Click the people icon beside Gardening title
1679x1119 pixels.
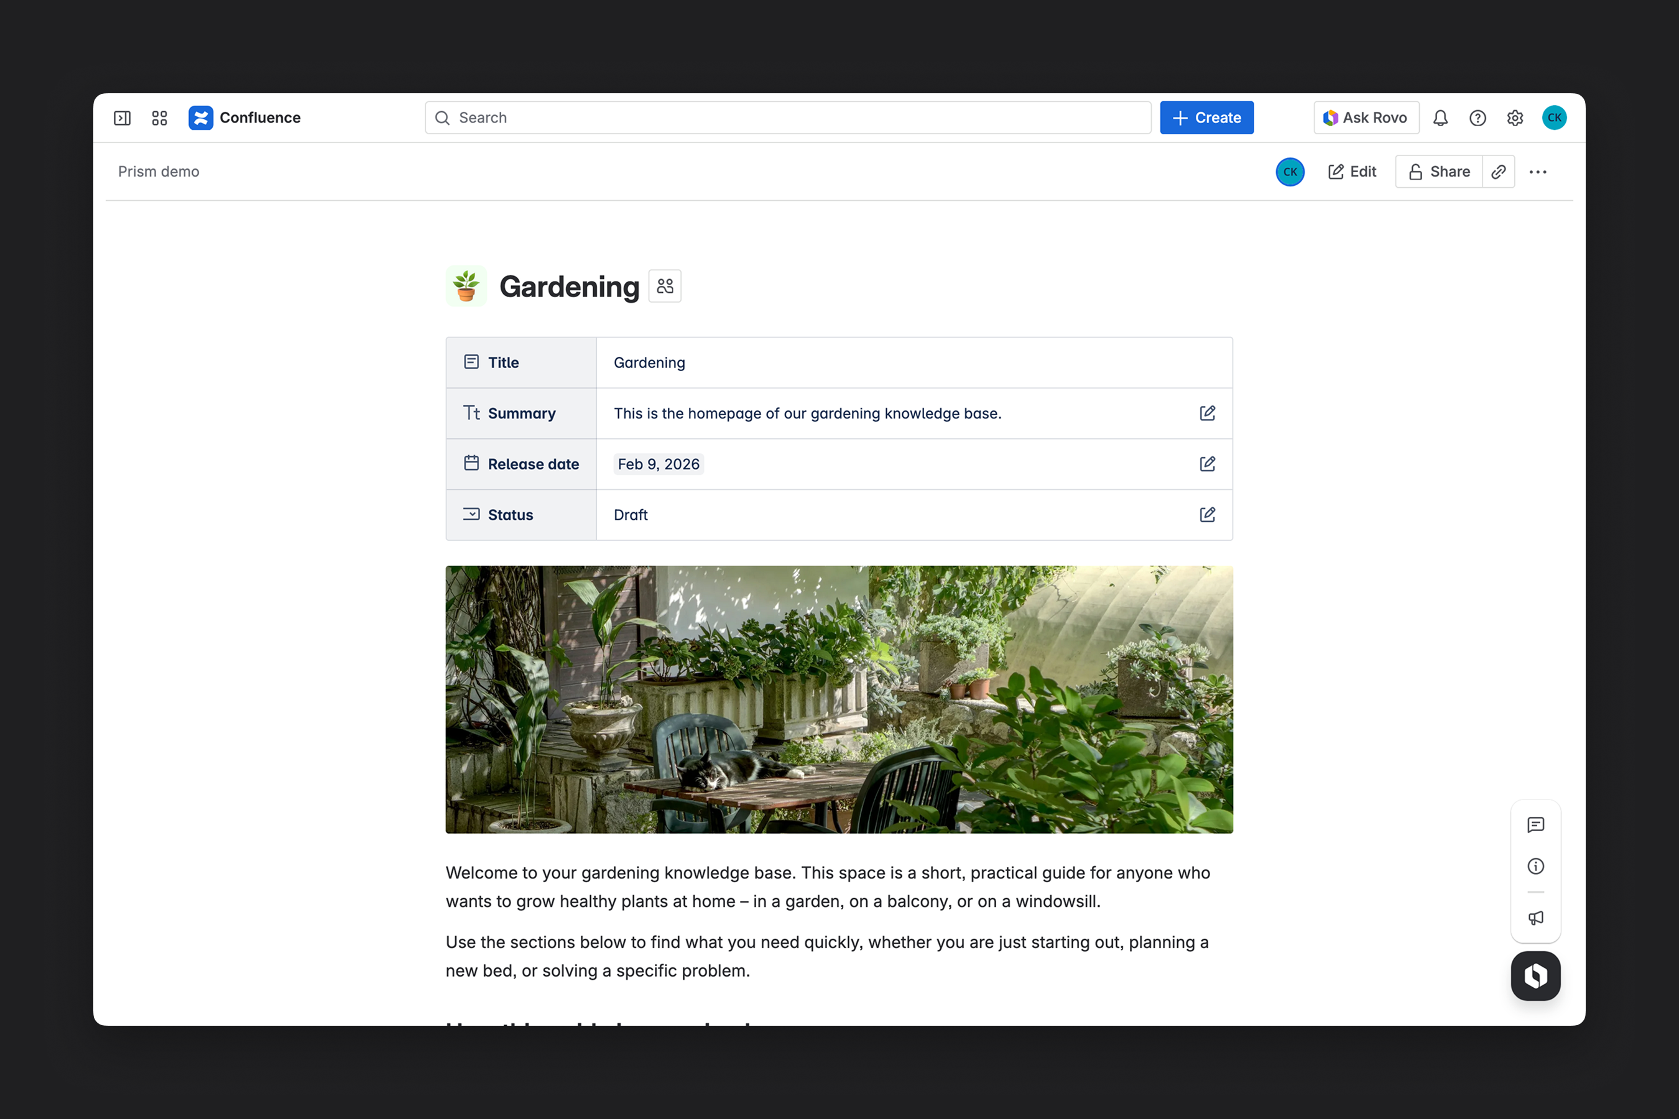point(665,286)
